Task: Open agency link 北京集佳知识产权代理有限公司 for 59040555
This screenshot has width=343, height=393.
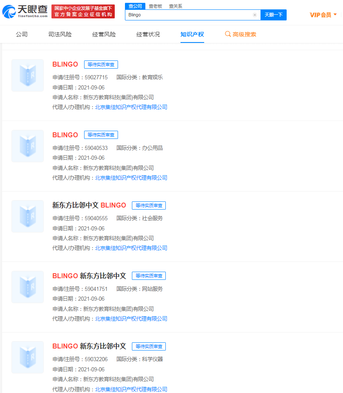Action: pyautogui.click(x=131, y=248)
